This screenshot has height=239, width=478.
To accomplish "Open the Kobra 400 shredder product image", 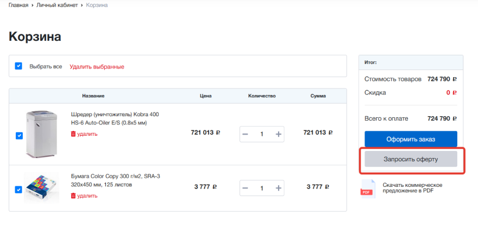I will [x=42, y=134].
